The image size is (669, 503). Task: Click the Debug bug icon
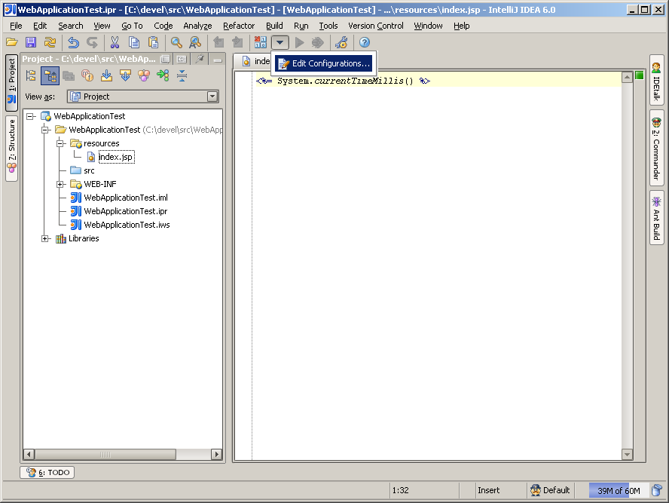pyautogui.click(x=317, y=42)
